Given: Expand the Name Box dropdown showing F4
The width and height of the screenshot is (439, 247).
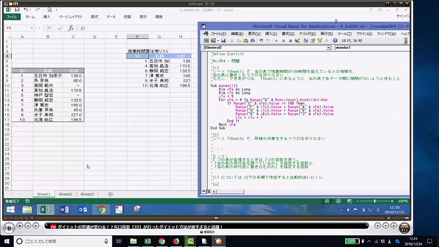Looking at the screenshot, I should 32,28.
